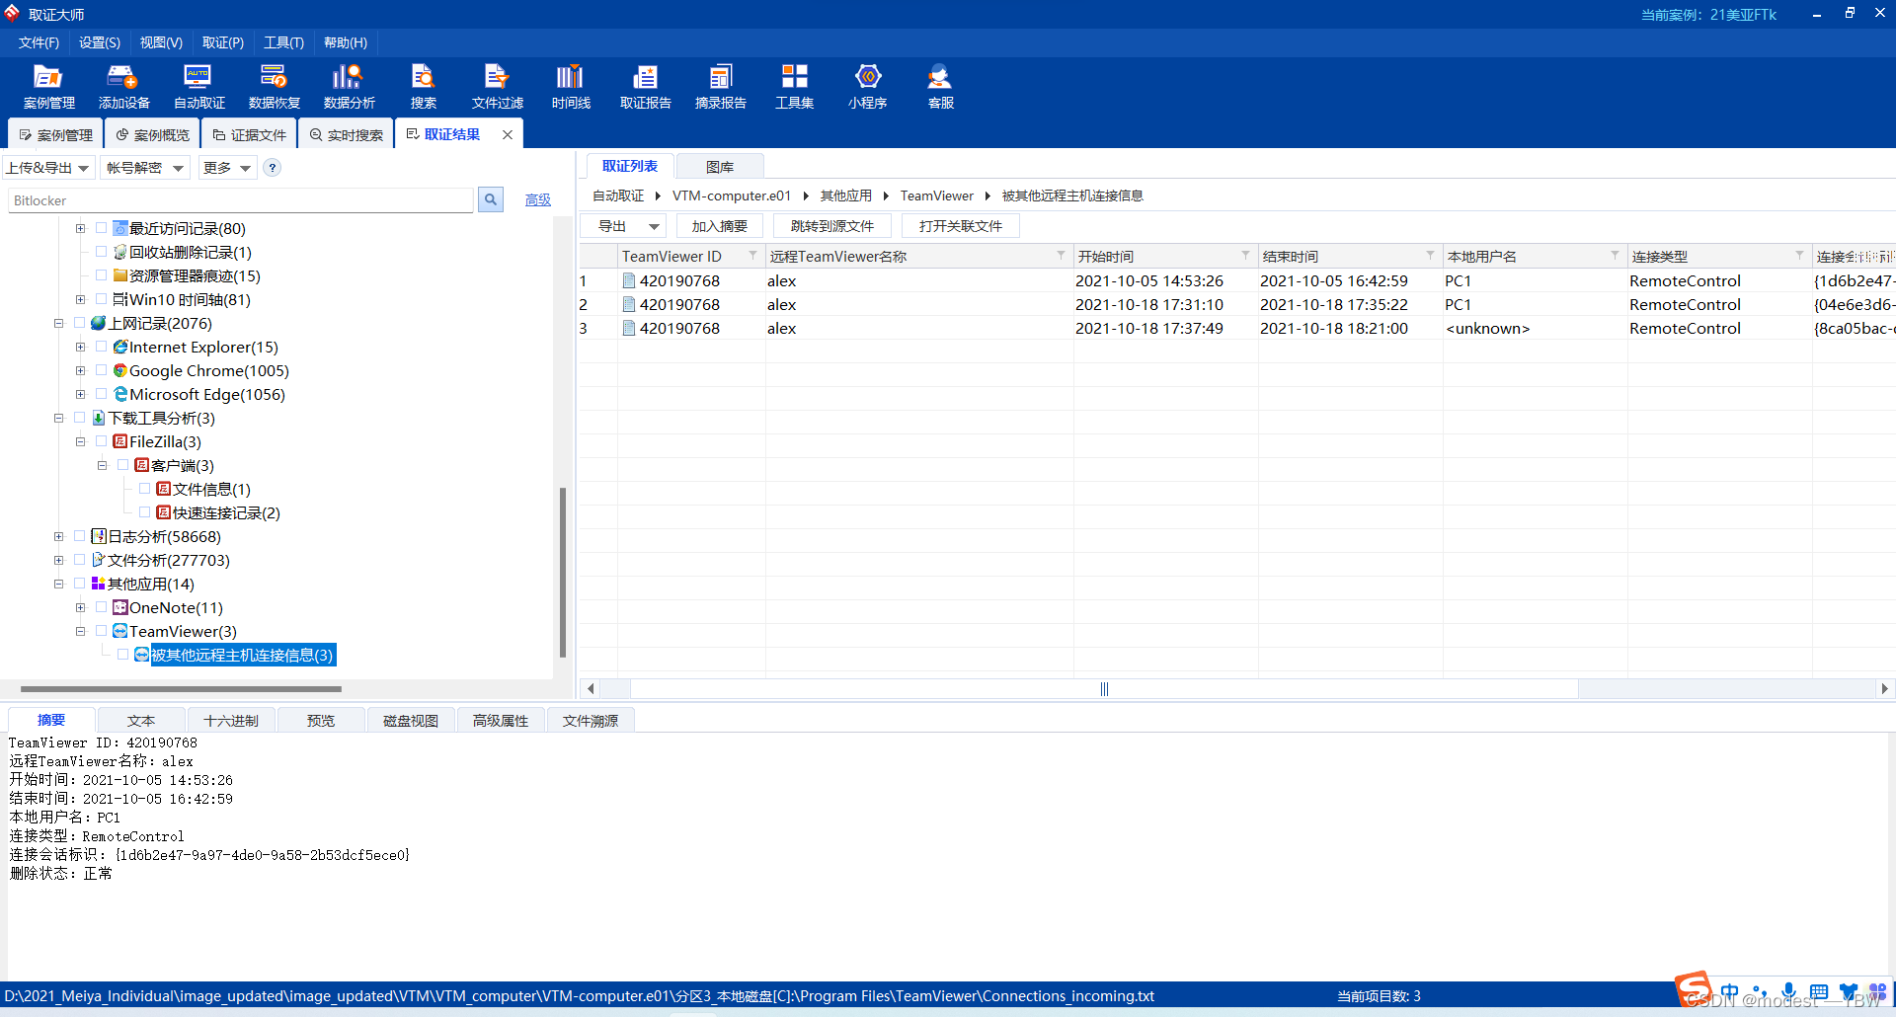Start 自动取证 from the toolbar
Viewport: 1896px width, 1017px height.
pyautogui.click(x=198, y=86)
